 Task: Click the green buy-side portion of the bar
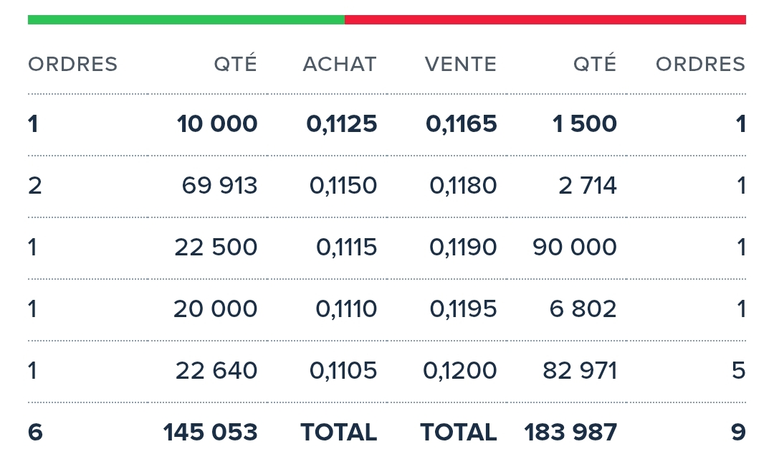[x=186, y=20]
